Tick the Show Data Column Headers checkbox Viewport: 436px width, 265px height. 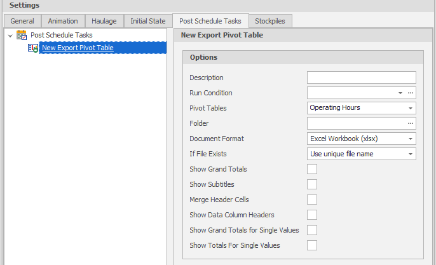[x=312, y=215]
